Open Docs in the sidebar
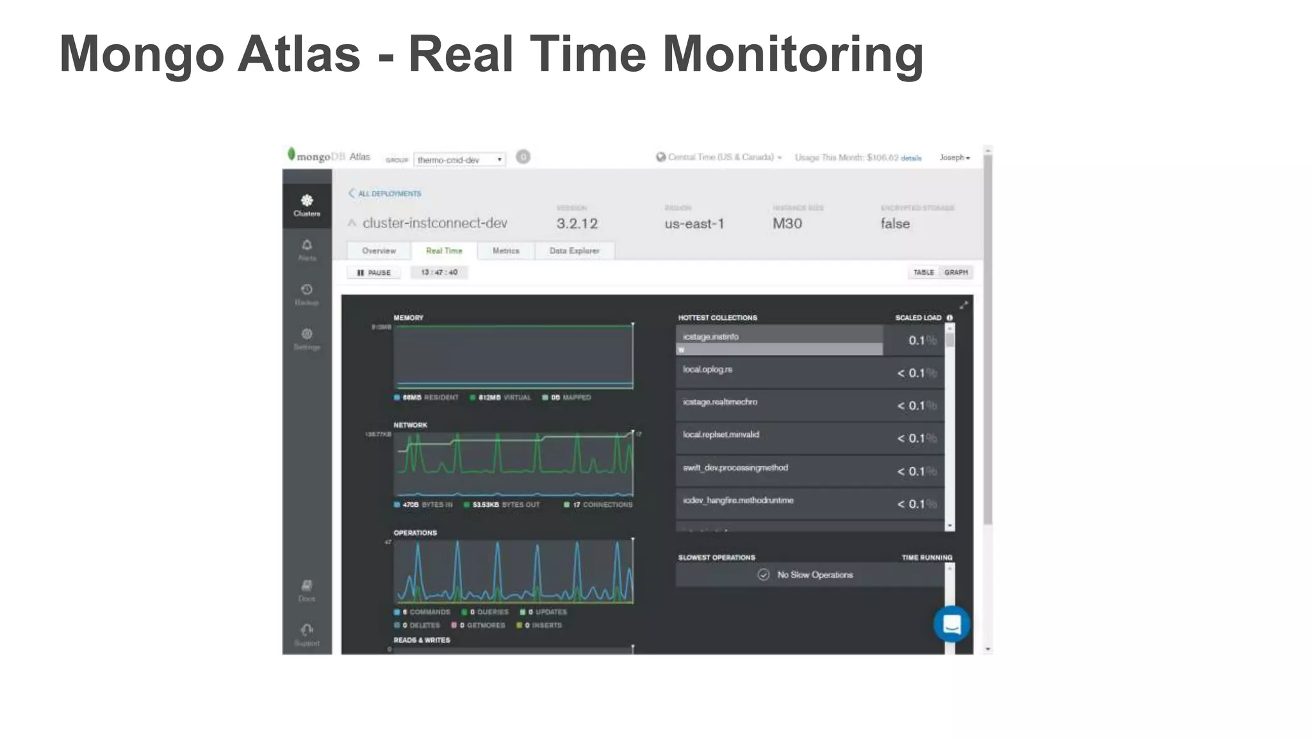The image size is (1312, 738). [307, 591]
